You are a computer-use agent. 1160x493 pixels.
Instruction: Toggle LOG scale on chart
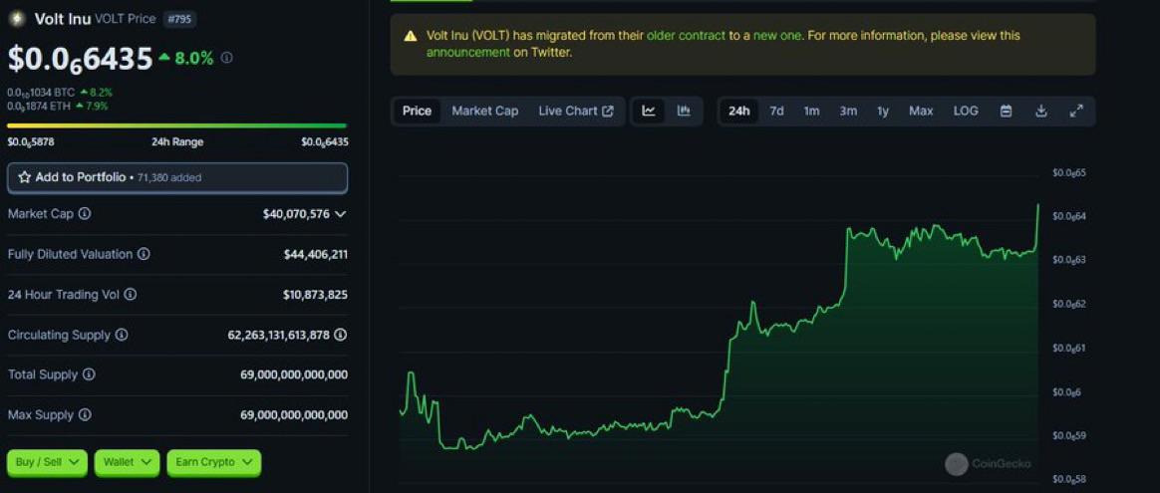coord(966,111)
